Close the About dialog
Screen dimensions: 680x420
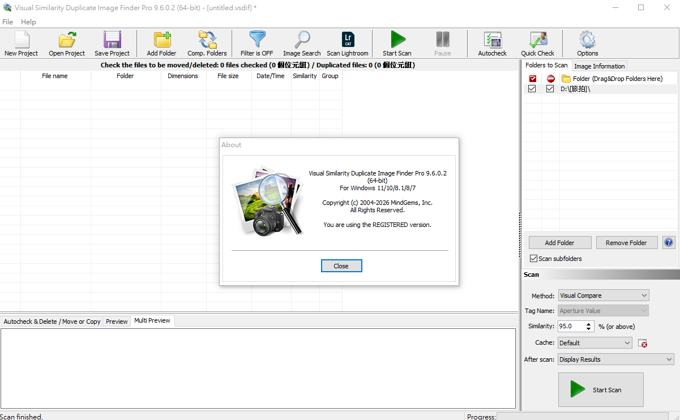[341, 266]
